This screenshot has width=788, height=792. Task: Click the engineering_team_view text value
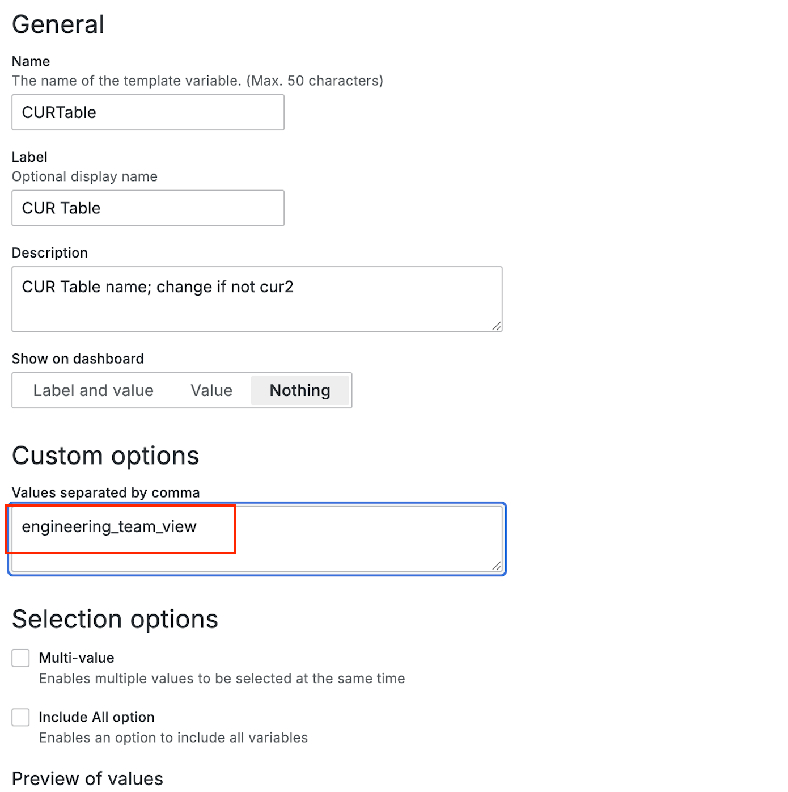point(109,527)
